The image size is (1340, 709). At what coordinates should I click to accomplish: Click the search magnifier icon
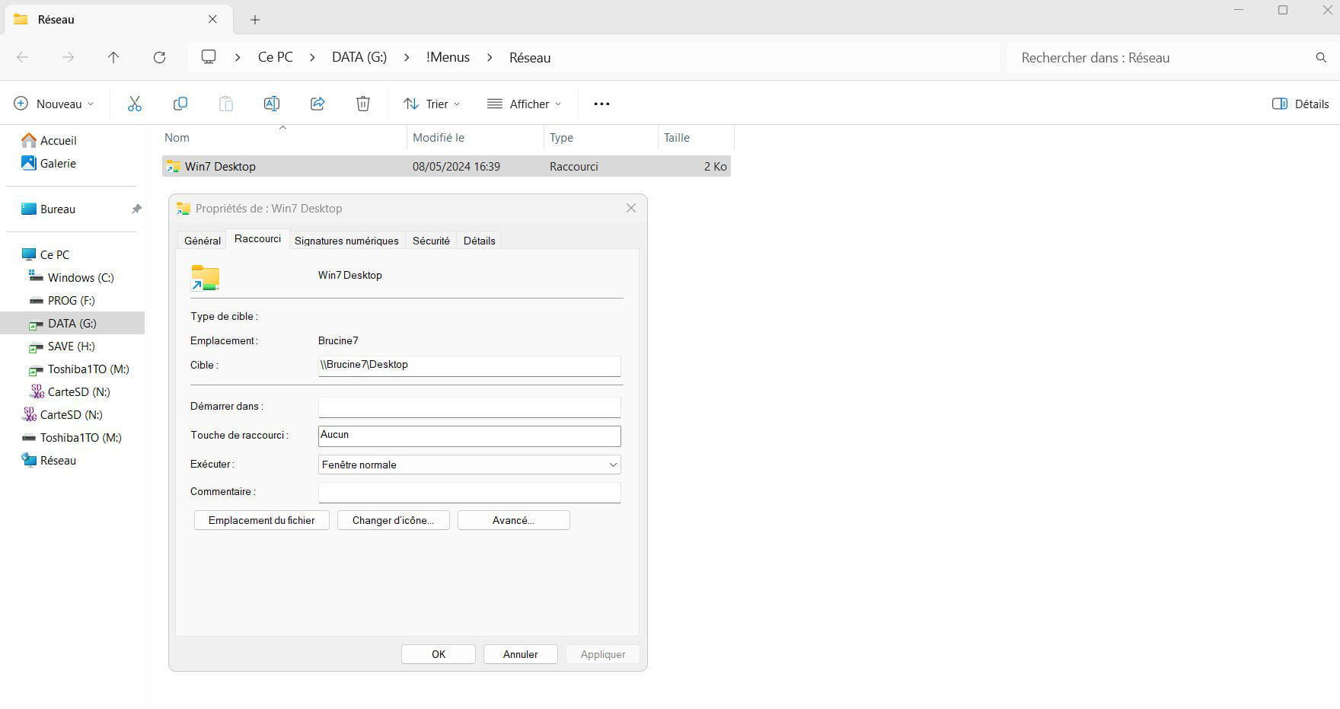point(1321,58)
